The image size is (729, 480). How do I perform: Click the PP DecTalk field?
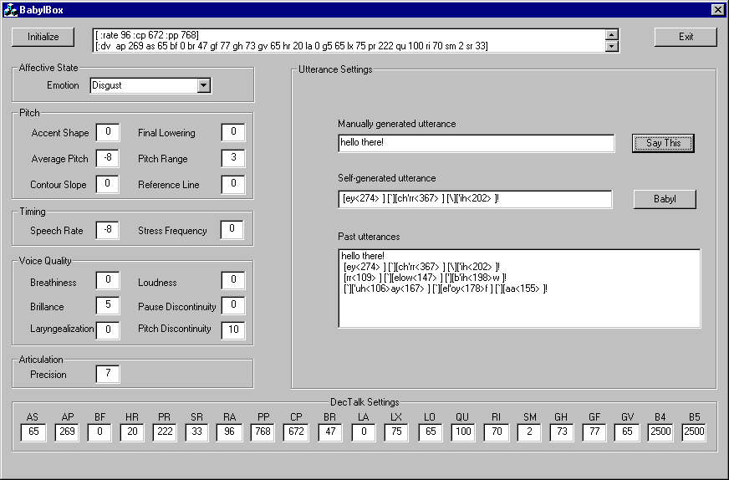point(263,432)
